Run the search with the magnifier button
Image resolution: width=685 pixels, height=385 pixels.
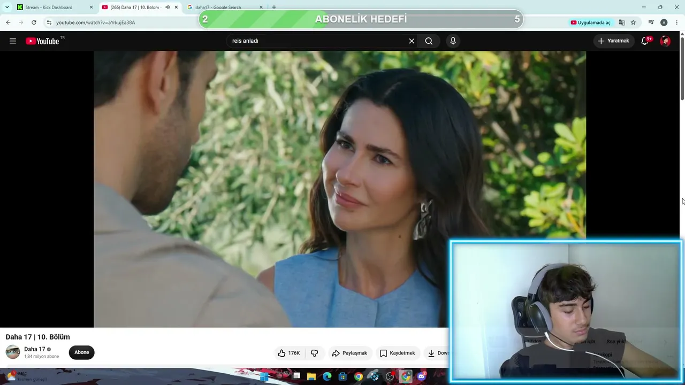[429, 41]
